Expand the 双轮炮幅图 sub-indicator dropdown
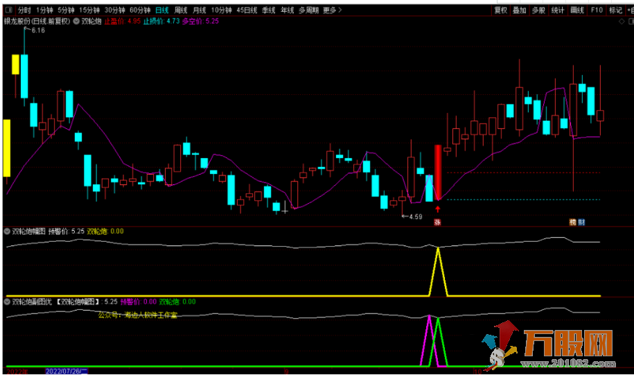 [8, 231]
